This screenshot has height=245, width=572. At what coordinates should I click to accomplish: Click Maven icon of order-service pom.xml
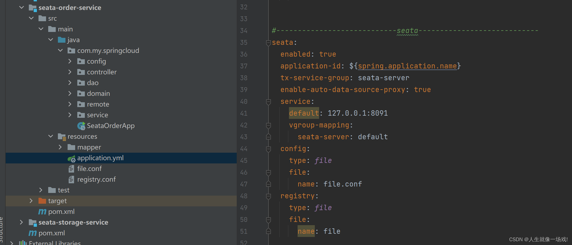(42, 212)
